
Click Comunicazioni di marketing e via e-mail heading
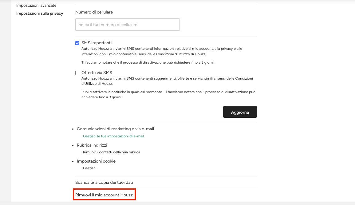[115, 129]
